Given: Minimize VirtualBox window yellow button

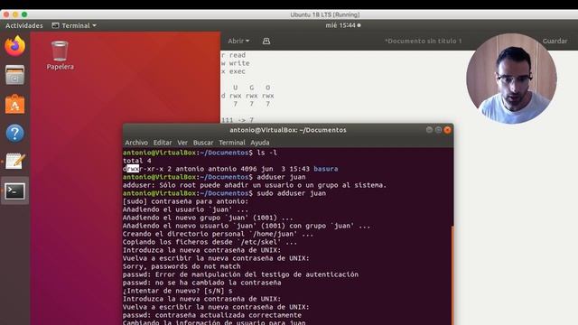Looking at the screenshot, I should [15, 14].
